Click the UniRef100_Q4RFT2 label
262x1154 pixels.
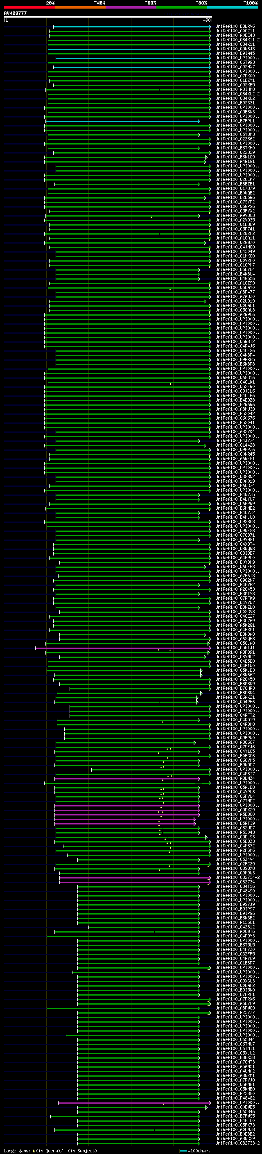coord(235,716)
